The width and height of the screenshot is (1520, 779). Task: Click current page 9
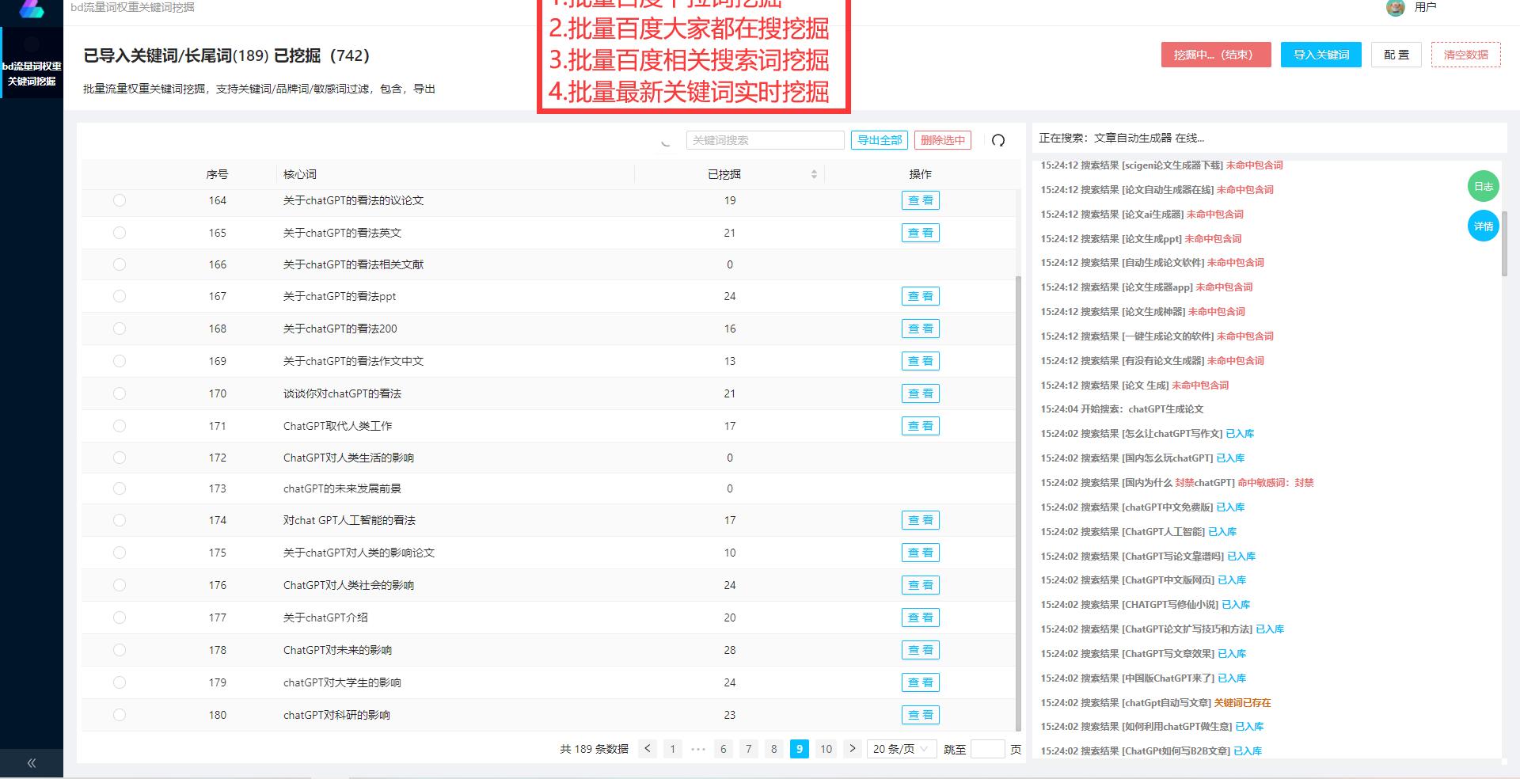click(800, 749)
